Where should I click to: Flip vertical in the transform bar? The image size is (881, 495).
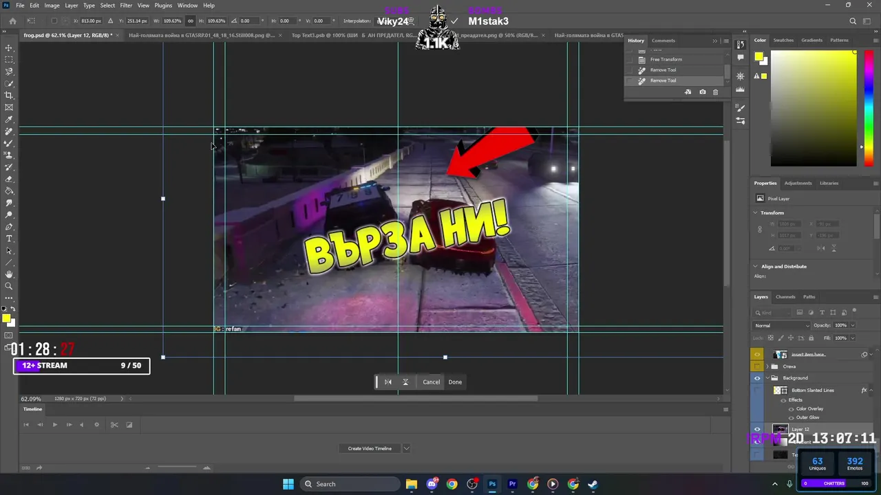pos(405,382)
